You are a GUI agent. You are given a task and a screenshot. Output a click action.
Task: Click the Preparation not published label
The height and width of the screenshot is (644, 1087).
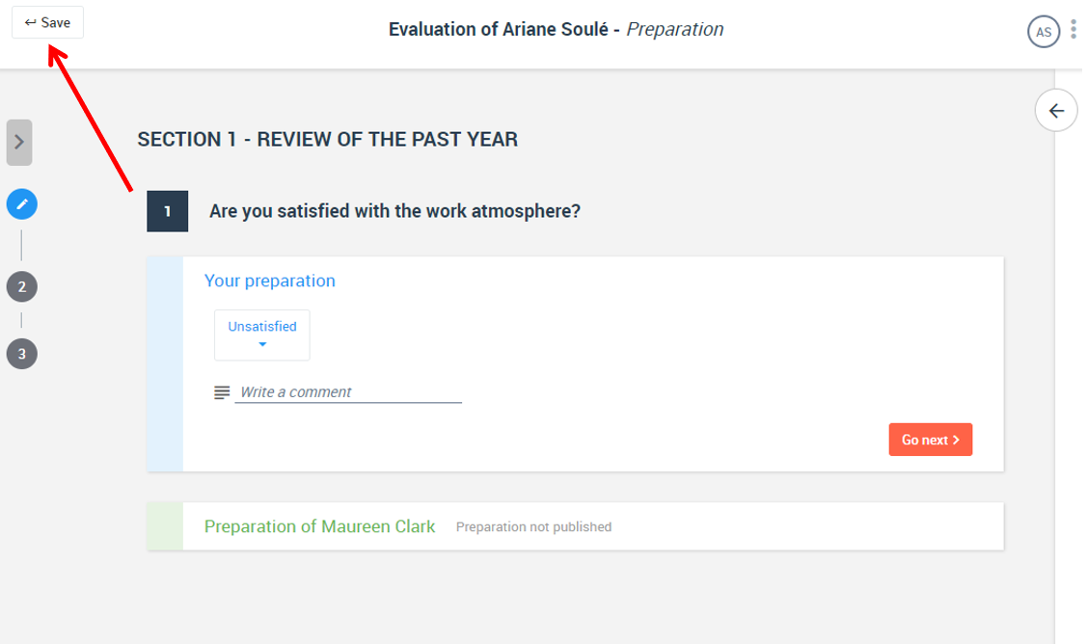coord(533,526)
